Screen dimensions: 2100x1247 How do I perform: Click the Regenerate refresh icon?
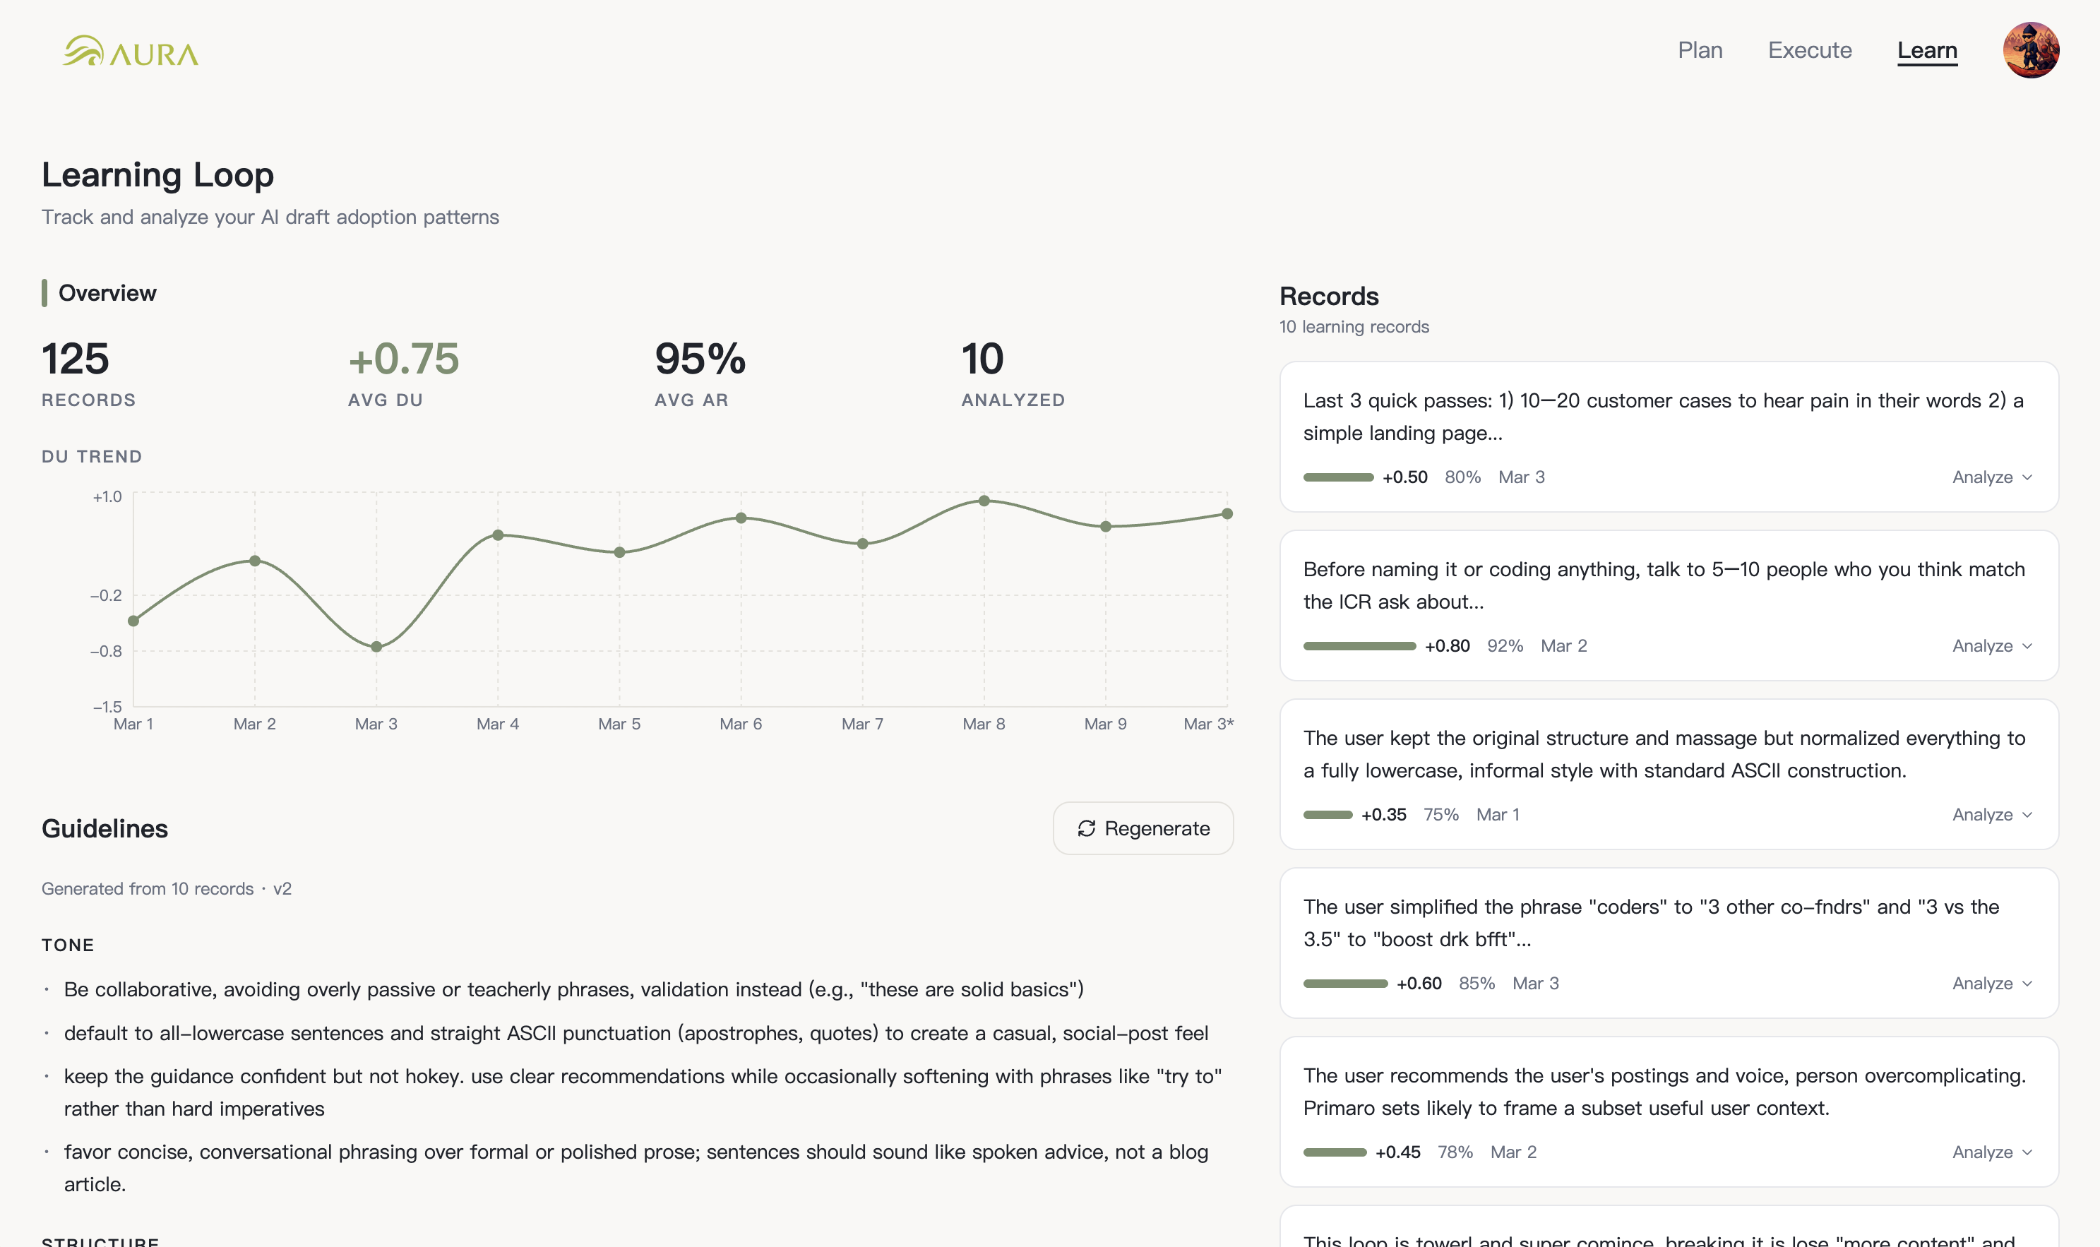point(1086,828)
